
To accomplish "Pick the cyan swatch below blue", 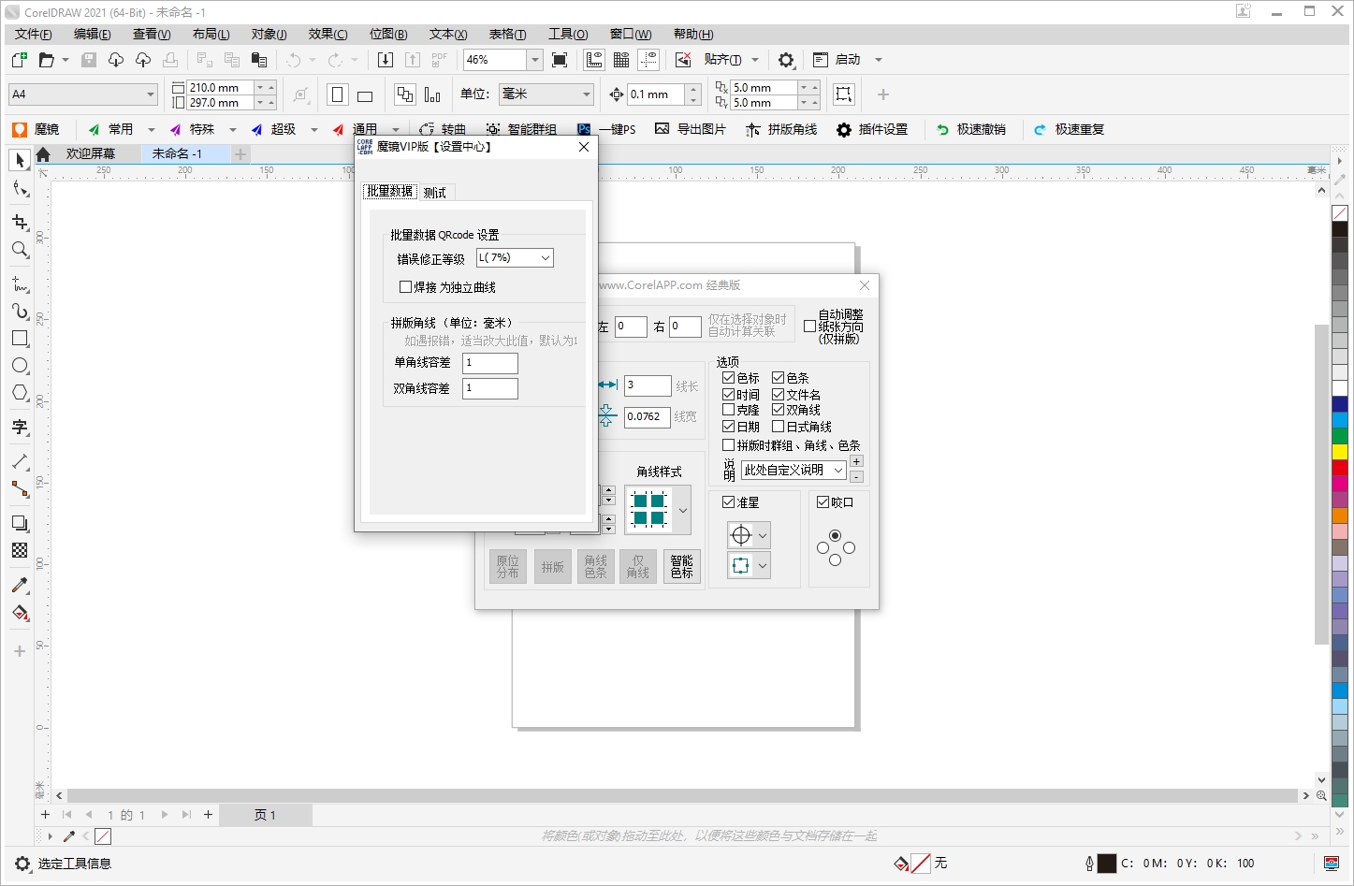I will (1340, 420).
